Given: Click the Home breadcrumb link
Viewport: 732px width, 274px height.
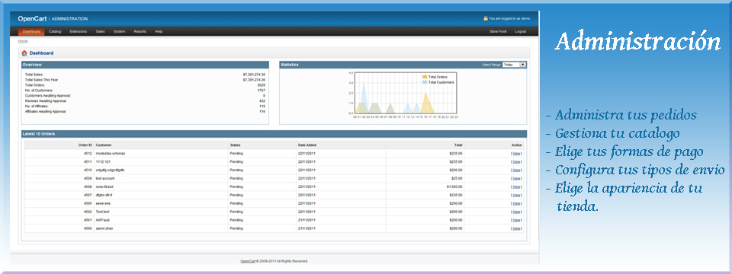Looking at the screenshot, I should tap(23, 41).
